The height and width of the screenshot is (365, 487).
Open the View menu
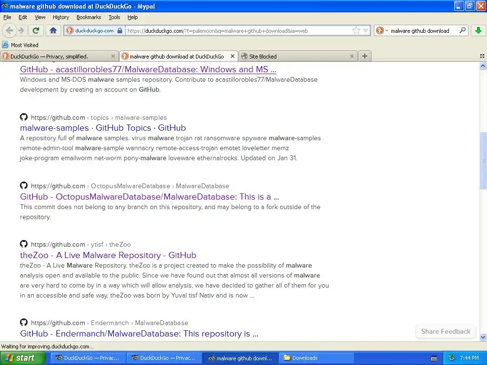click(x=40, y=17)
